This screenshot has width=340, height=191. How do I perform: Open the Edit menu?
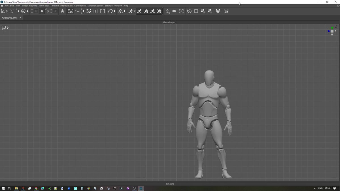[12, 6]
